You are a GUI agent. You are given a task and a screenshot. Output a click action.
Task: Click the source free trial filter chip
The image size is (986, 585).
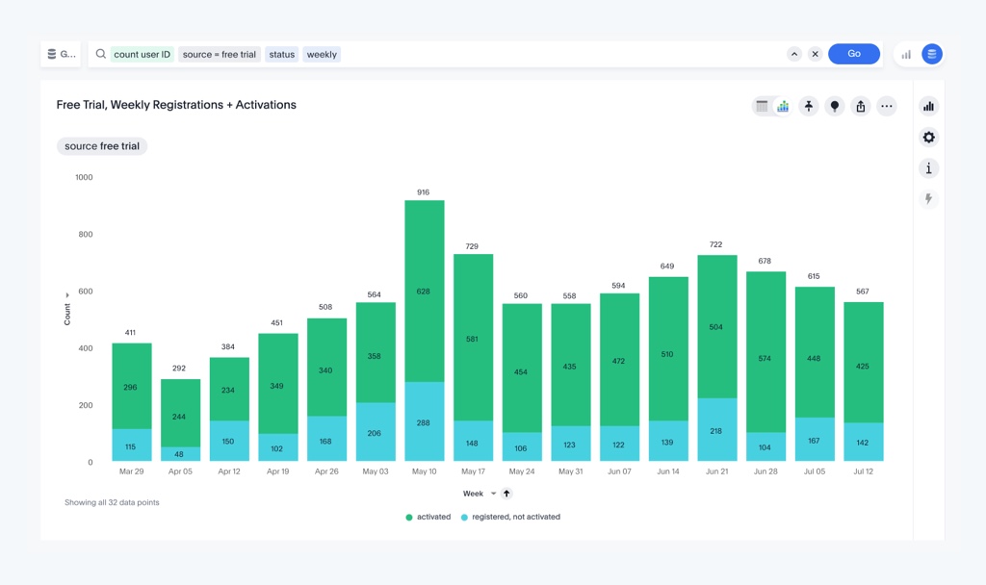coord(102,145)
